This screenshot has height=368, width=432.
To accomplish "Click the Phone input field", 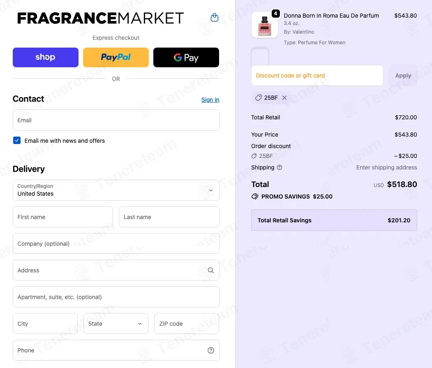I will [116, 350].
